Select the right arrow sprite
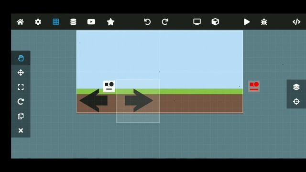The width and height of the screenshot is (306, 172). click(139, 100)
